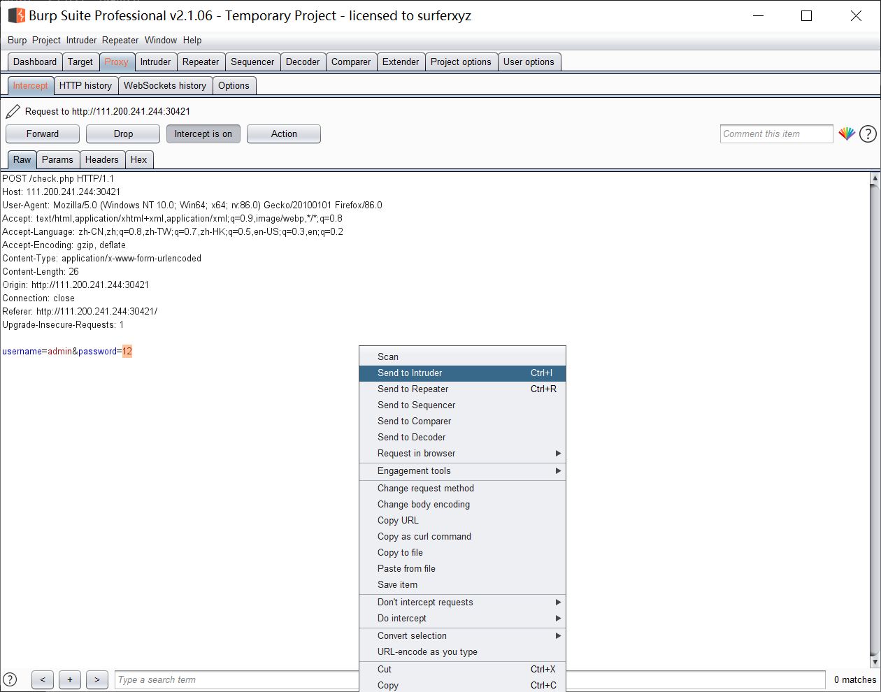Switch to the Comparer tab
This screenshot has width=881, height=692.
click(x=351, y=62)
